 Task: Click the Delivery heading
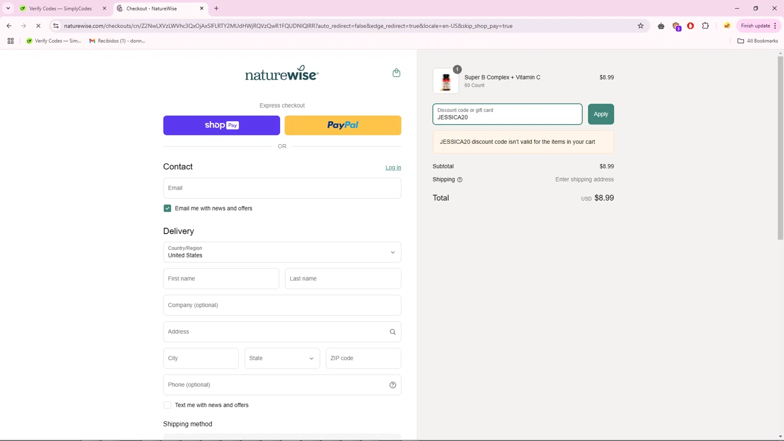tap(178, 231)
